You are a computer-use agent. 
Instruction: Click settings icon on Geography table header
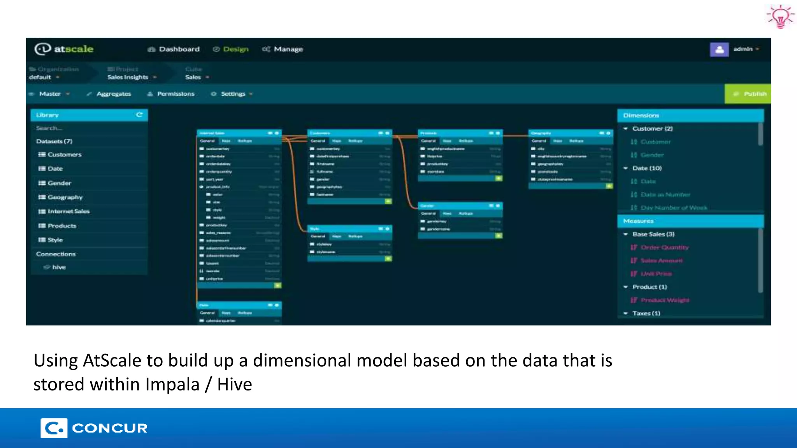(608, 133)
